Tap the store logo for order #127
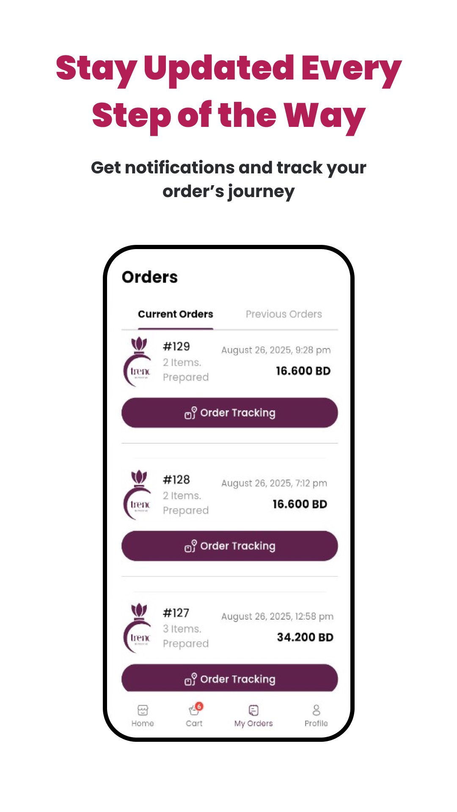The width and height of the screenshot is (457, 812). click(x=138, y=628)
